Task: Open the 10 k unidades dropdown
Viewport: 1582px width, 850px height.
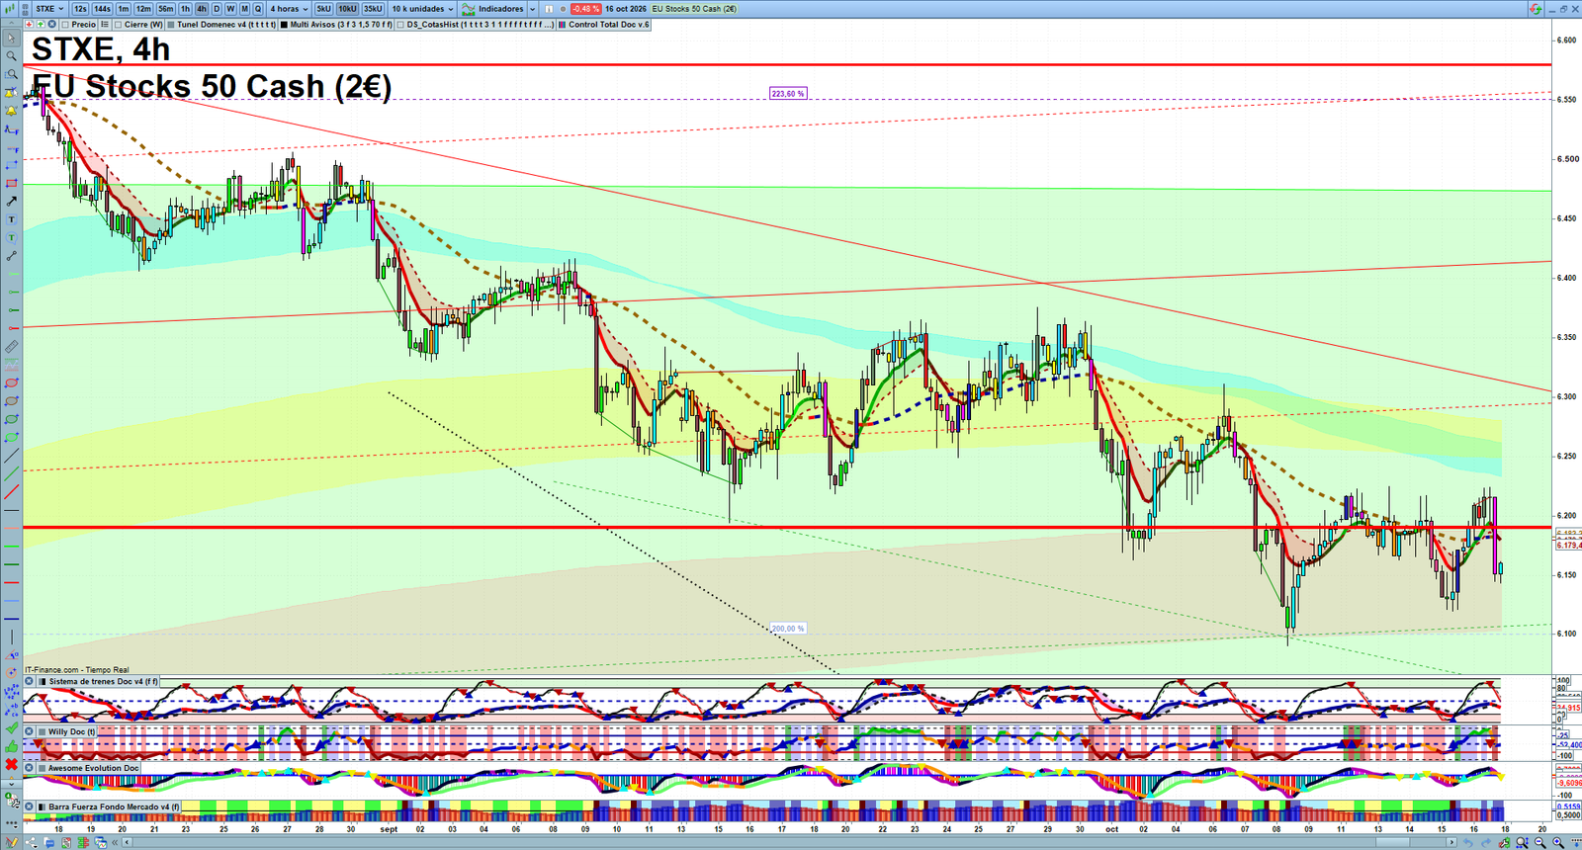Action: [x=422, y=9]
